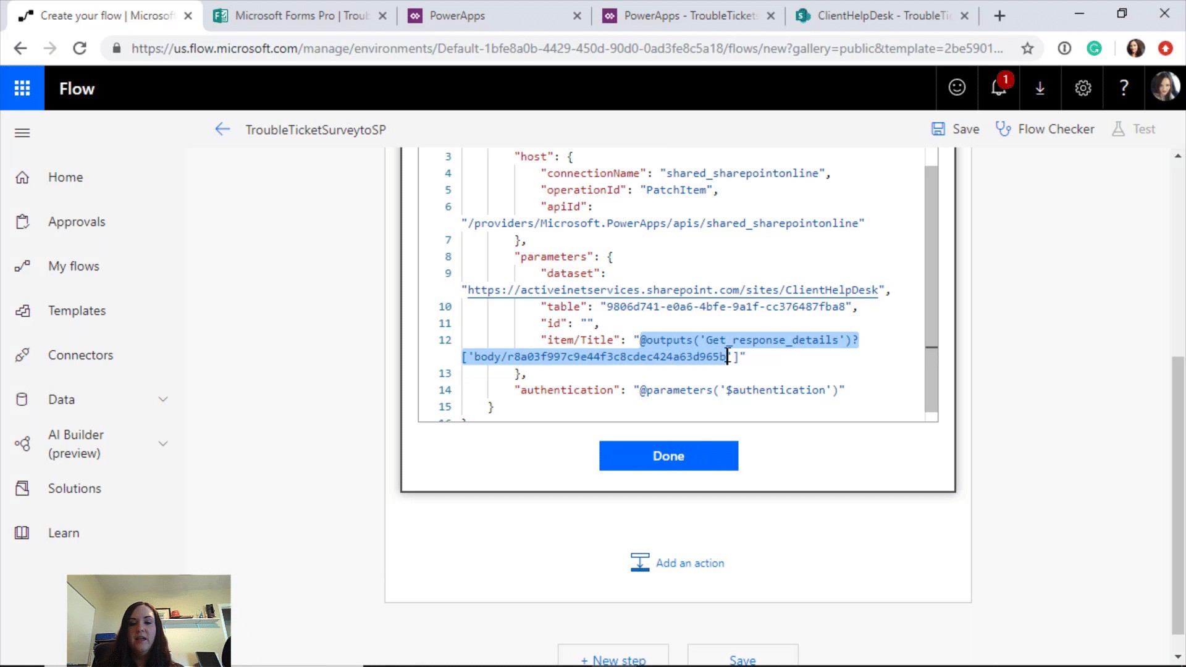The height and width of the screenshot is (667, 1186).
Task: Click the site info extension icon
Action: [1064, 48]
